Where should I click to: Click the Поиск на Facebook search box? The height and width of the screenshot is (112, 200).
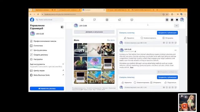pos(49,20)
